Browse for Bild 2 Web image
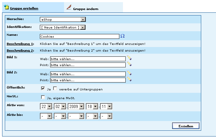The image size is (216, 138). 129,73
